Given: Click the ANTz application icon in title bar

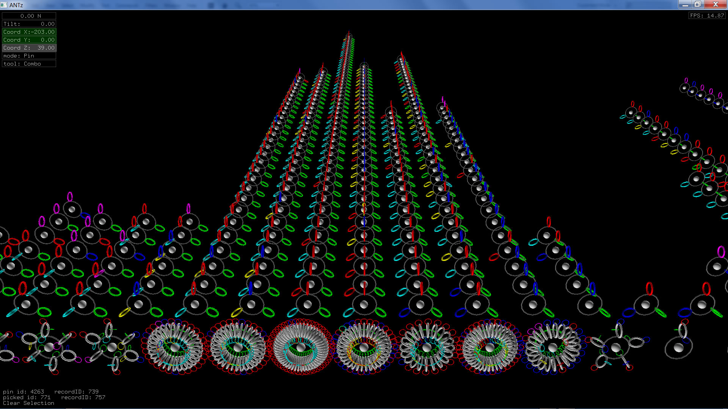Looking at the screenshot, I should (x=4, y=5).
